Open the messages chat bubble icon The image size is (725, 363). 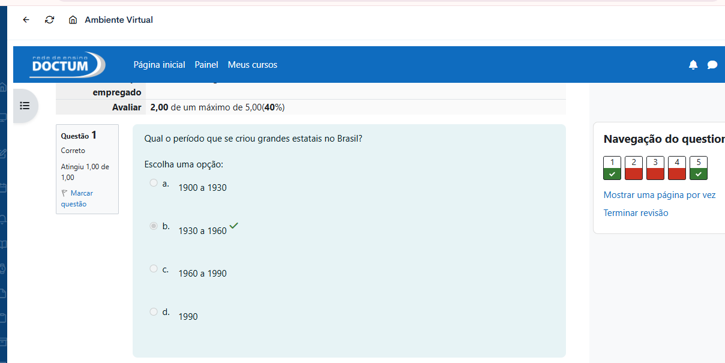712,65
